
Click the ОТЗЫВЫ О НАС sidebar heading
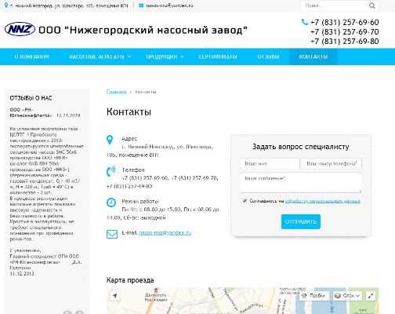tap(31, 98)
